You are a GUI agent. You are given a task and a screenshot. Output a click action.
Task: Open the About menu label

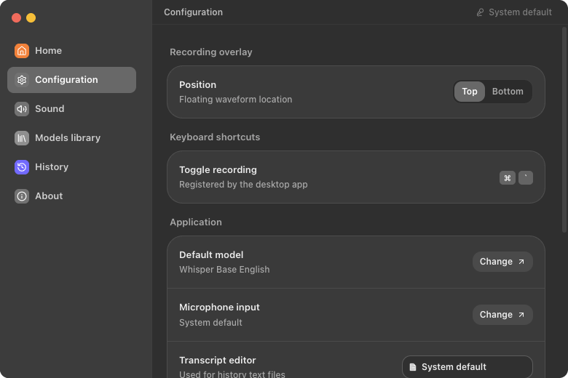coord(49,196)
